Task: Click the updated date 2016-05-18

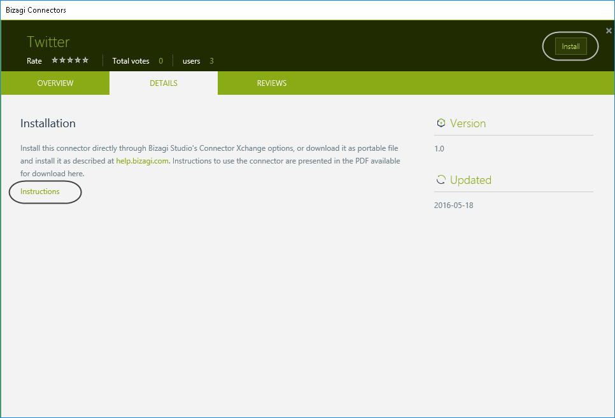Action: pyautogui.click(x=454, y=205)
